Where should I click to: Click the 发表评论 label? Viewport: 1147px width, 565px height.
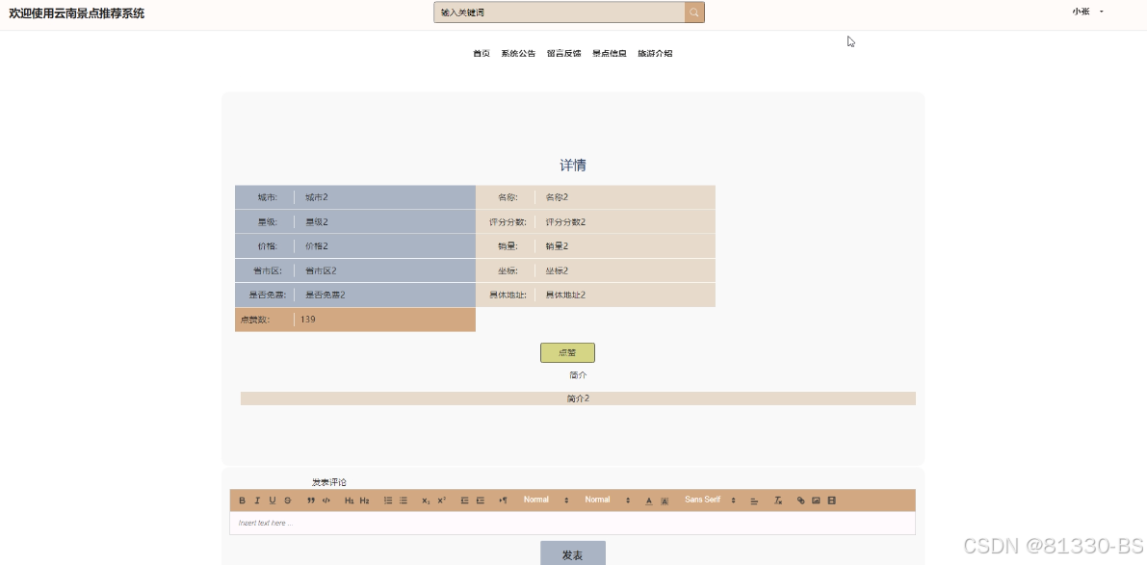(329, 482)
